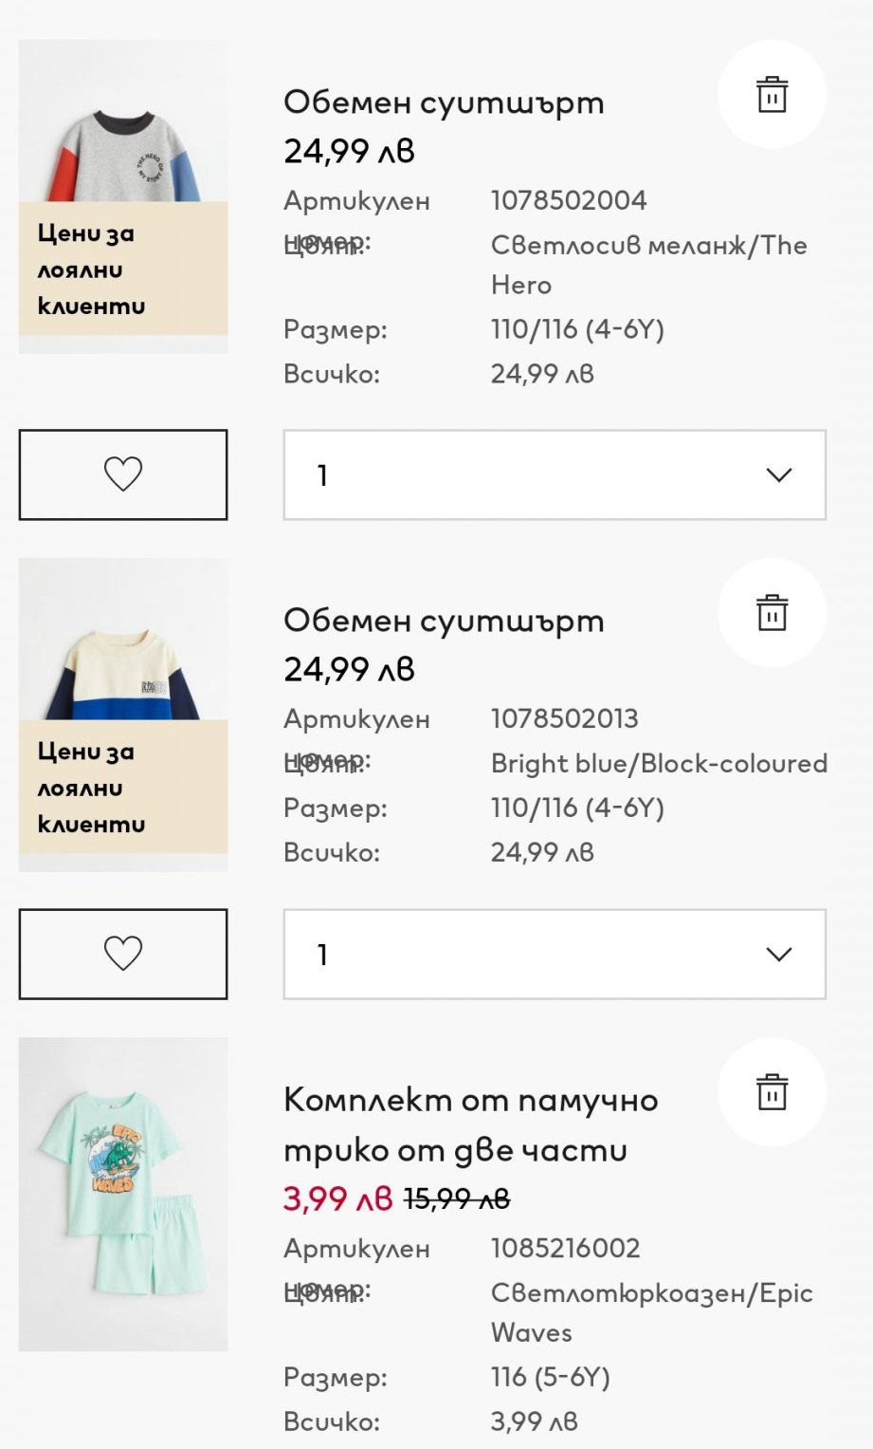Toggle heart for Bright blue Block-coloured sweatshirt
The image size is (873, 1449).
pos(123,954)
